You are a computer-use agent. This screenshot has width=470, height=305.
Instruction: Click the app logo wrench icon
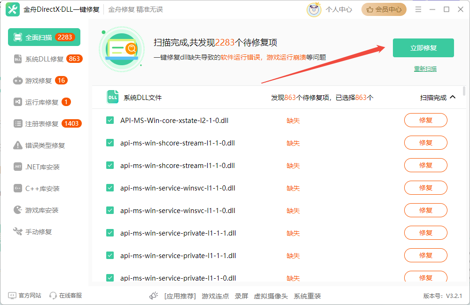(x=13, y=9)
